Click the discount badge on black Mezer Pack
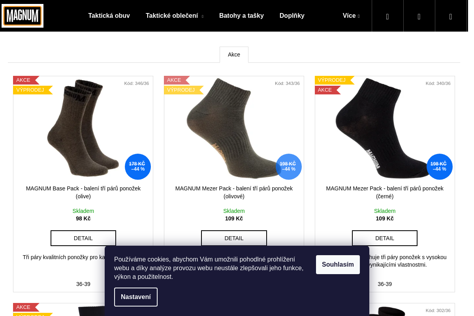The height and width of the screenshot is (316, 474). [439, 167]
